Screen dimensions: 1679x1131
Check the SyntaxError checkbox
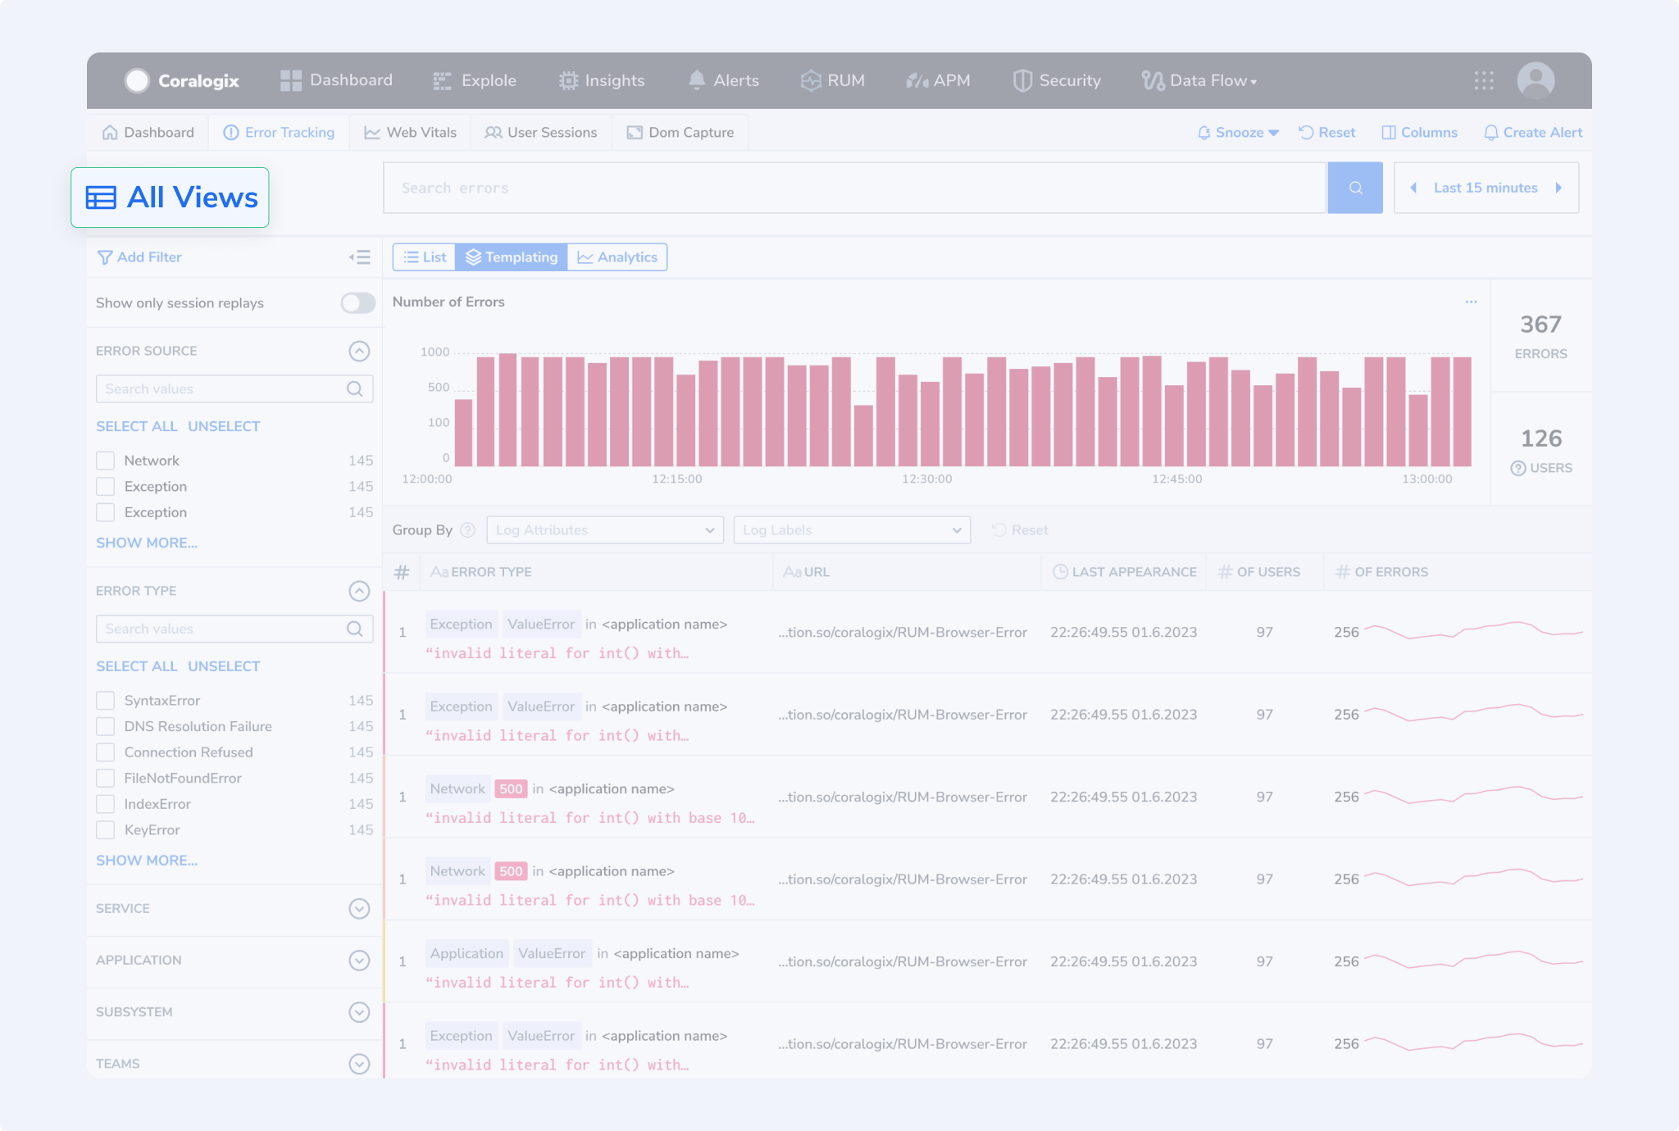[105, 701]
